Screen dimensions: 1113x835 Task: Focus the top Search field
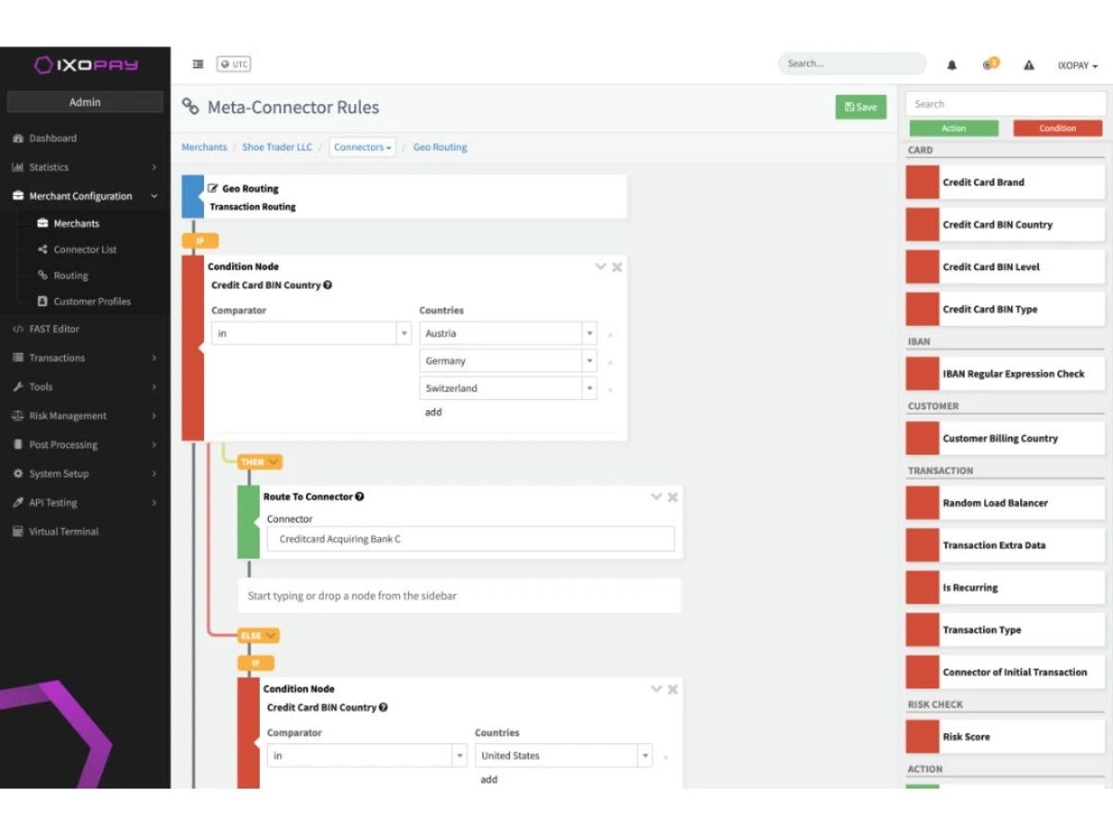pyautogui.click(x=851, y=64)
